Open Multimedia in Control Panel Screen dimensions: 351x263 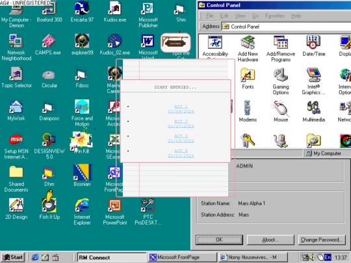point(313,112)
